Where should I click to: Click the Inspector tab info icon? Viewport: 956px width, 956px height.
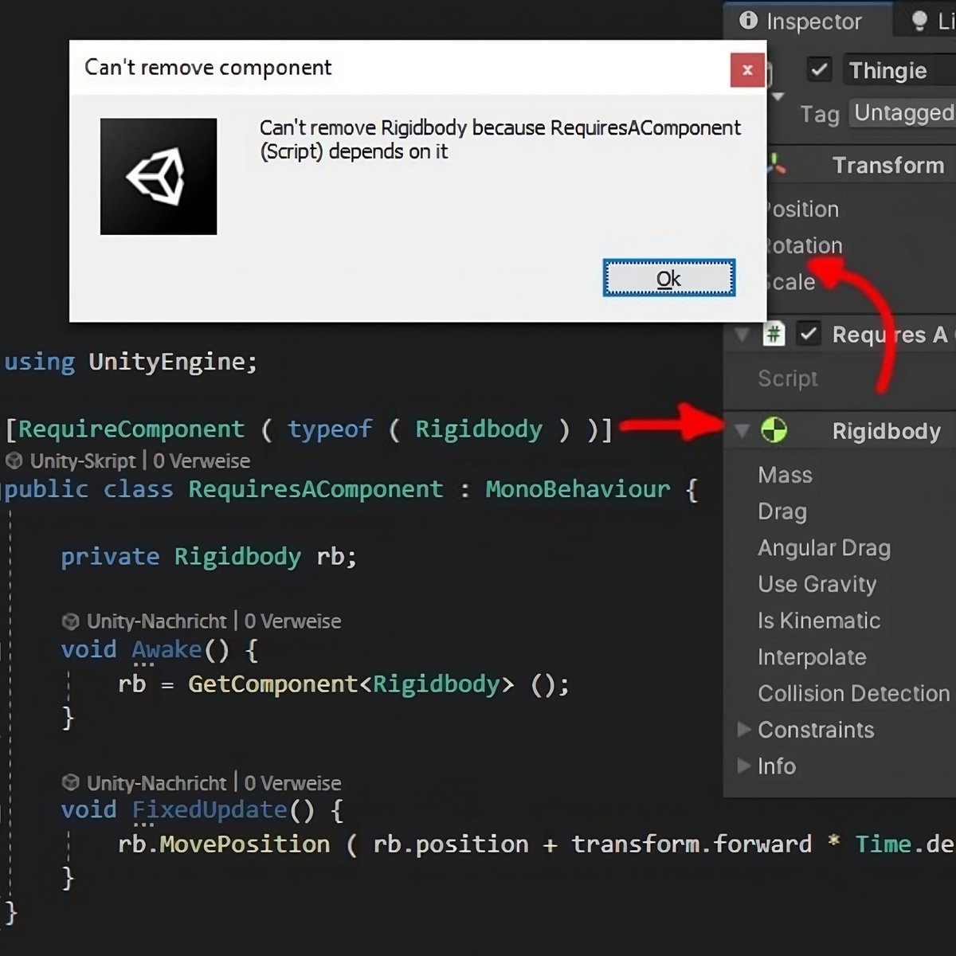[748, 21]
